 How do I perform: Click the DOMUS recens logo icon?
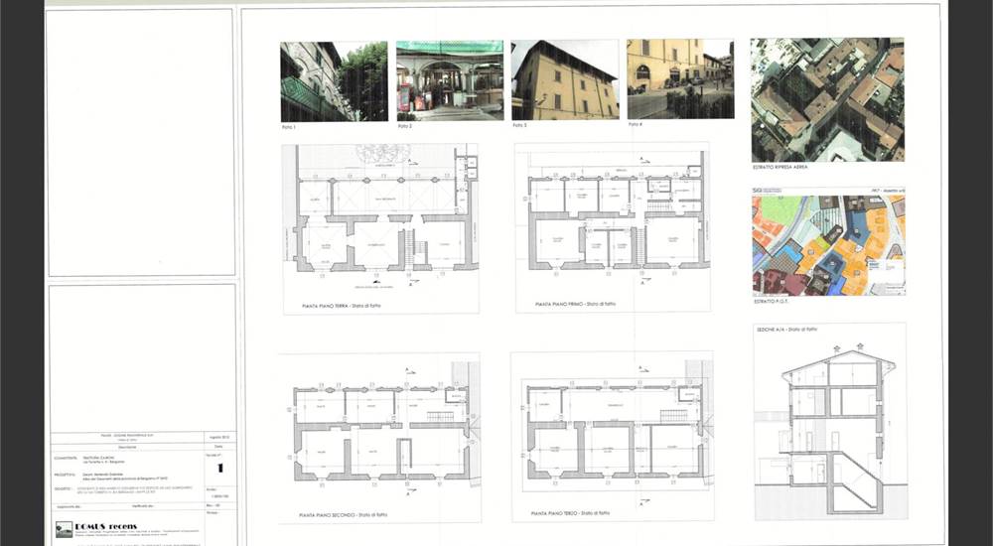tap(63, 530)
